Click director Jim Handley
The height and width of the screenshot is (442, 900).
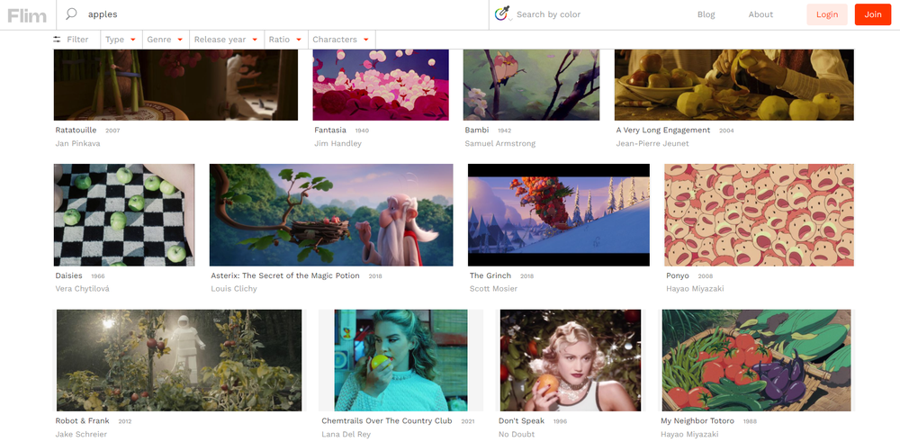tap(337, 143)
